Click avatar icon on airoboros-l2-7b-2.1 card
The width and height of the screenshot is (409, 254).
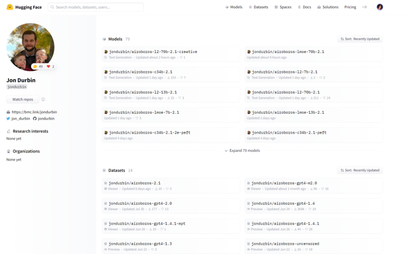(249, 72)
